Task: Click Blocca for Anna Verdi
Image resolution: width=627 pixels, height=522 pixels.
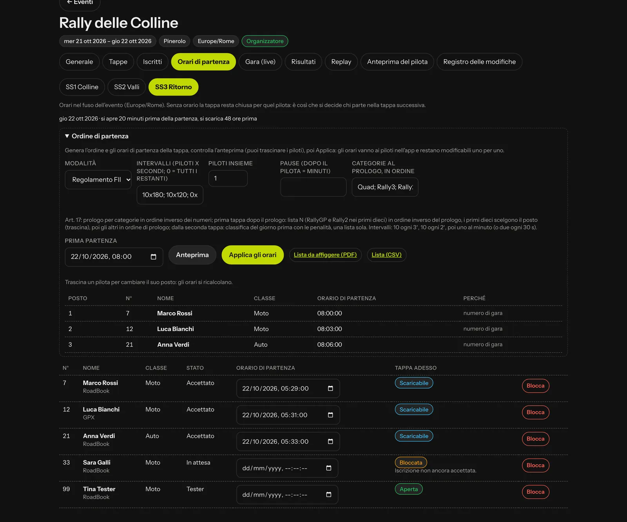Action: (x=535, y=439)
